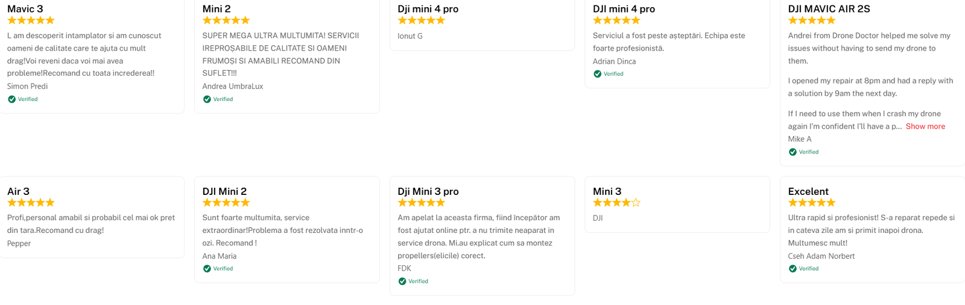Click reviewer name Ionut G
This screenshot has height=305, width=965.
(410, 36)
